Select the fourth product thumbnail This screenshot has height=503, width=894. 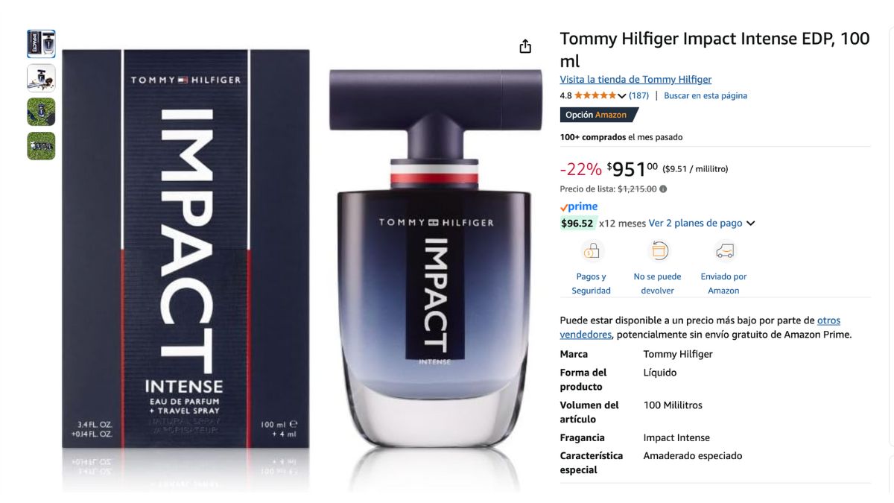[x=41, y=146]
